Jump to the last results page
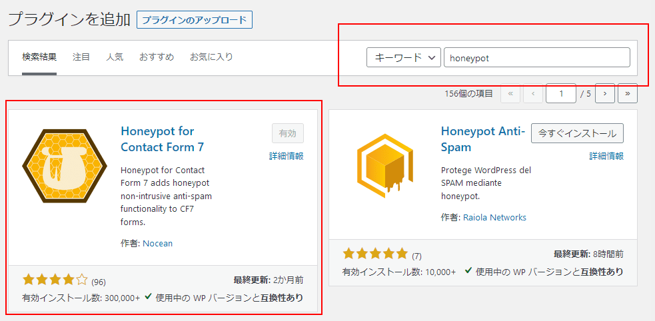This screenshot has width=655, height=321. pyautogui.click(x=628, y=93)
